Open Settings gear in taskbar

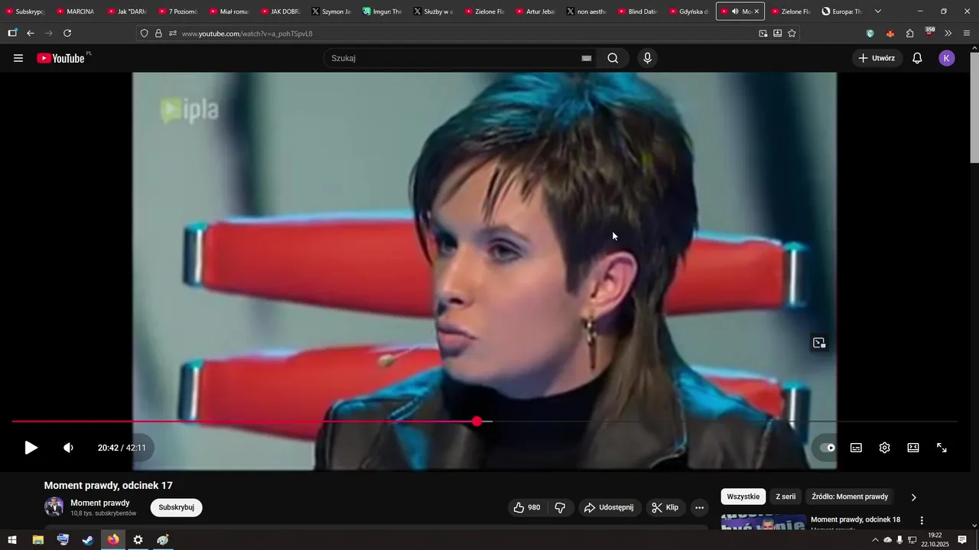(138, 540)
